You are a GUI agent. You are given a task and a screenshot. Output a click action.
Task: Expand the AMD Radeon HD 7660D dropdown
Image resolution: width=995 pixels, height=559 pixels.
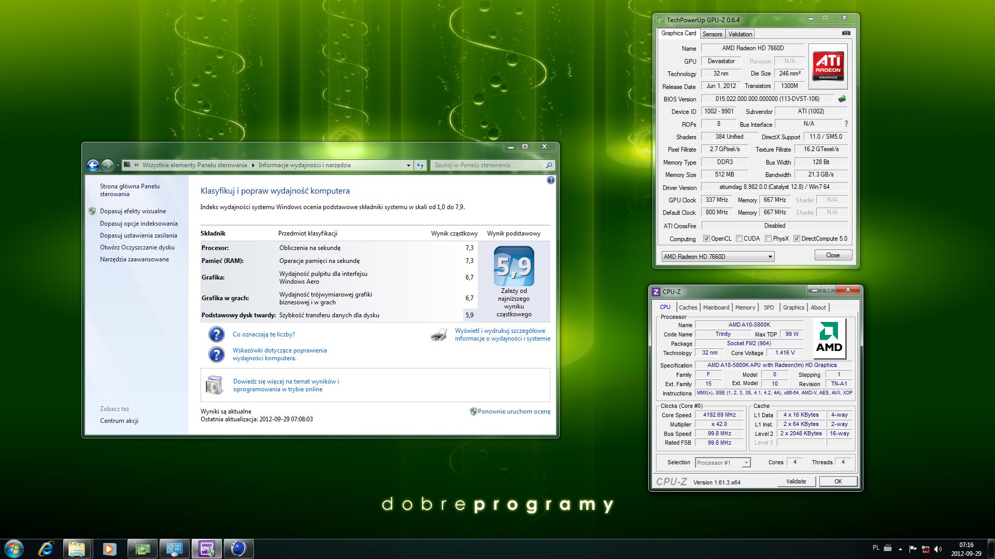770,257
